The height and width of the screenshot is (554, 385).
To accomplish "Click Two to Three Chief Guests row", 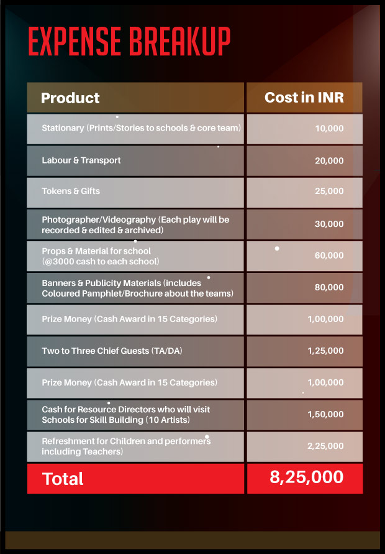I will tap(112, 351).
